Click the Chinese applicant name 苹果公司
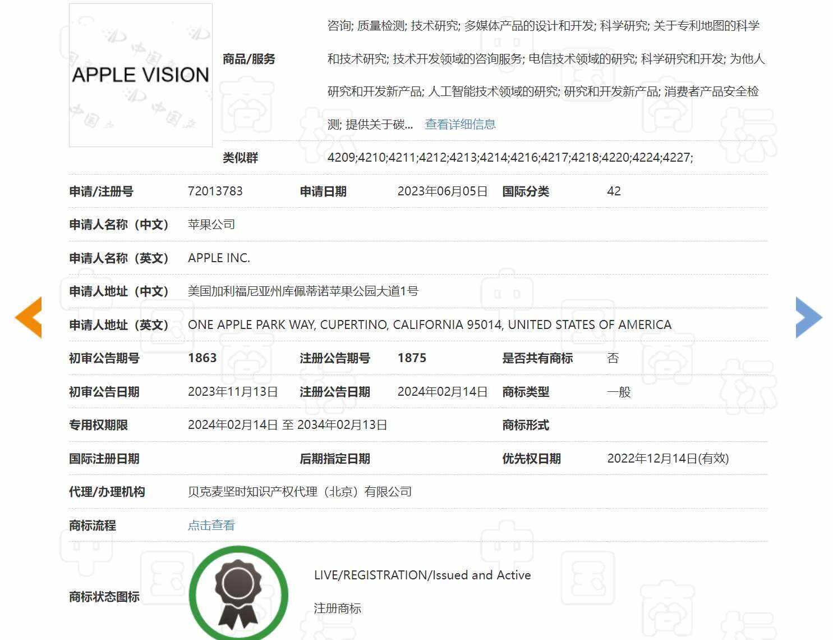The height and width of the screenshot is (640, 833). (211, 225)
